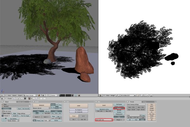Toggle the EnvMap render option
Viewport: 190px width, 127px height.
point(53,108)
